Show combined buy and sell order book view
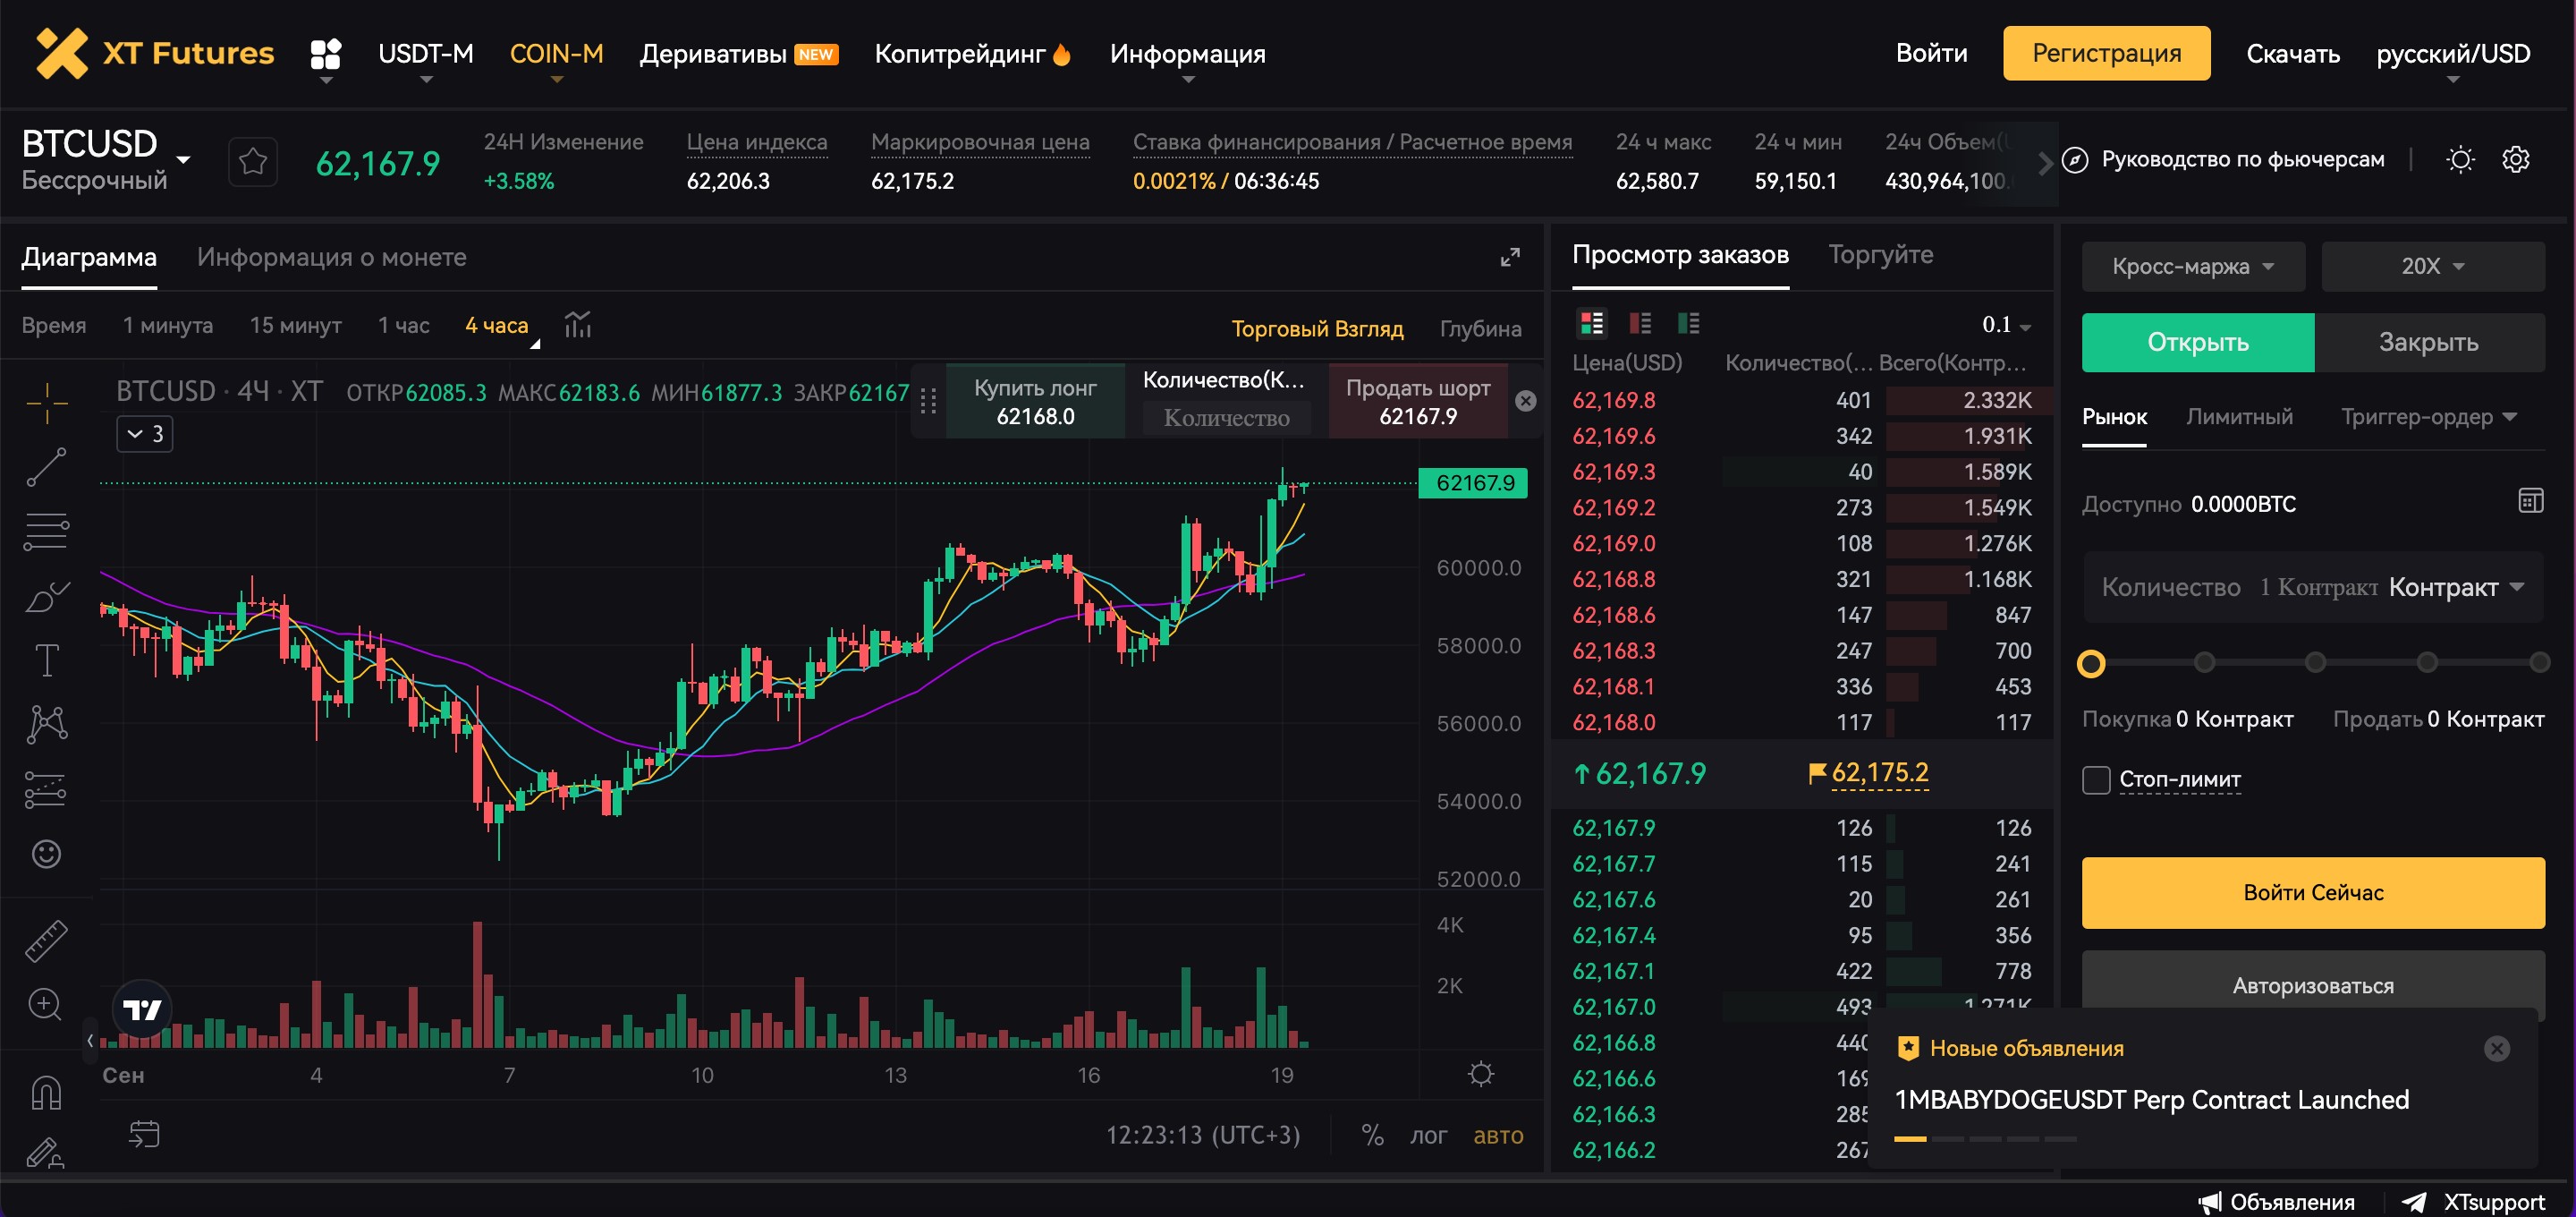 (1592, 323)
